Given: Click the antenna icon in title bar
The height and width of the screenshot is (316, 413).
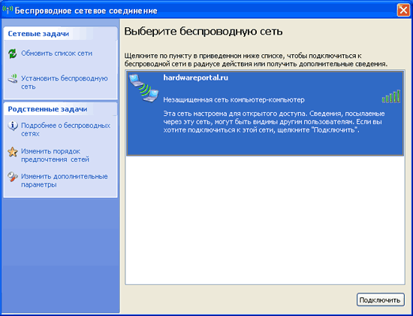Looking at the screenshot, I should (x=8, y=10).
